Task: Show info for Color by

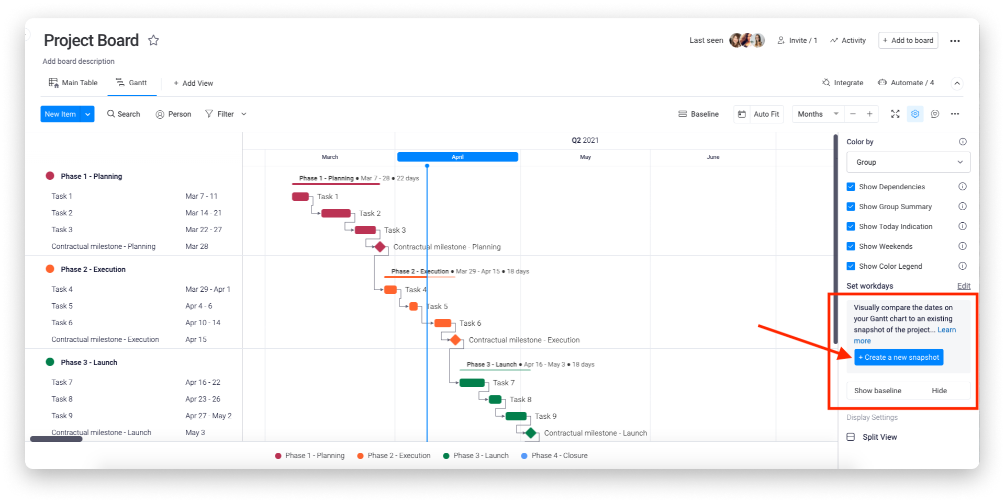Action: (x=962, y=142)
